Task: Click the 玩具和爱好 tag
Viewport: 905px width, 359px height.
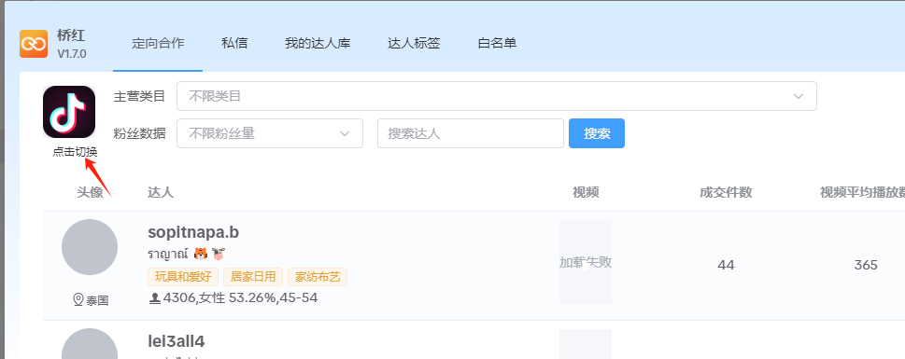Action: 183,277
